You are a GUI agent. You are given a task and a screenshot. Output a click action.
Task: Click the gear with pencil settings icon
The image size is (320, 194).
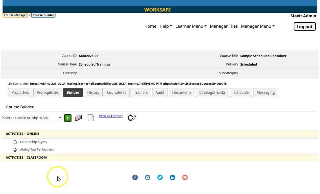[132, 117]
